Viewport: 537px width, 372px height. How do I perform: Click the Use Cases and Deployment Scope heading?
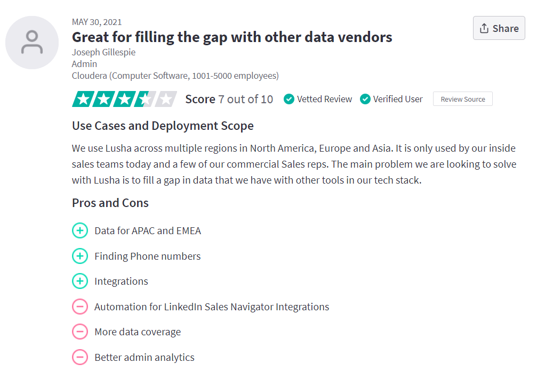tap(163, 126)
